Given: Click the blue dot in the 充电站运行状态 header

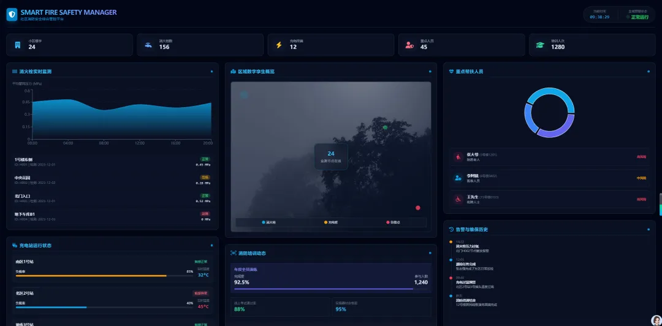Looking at the screenshot, I should coord(211,245).
